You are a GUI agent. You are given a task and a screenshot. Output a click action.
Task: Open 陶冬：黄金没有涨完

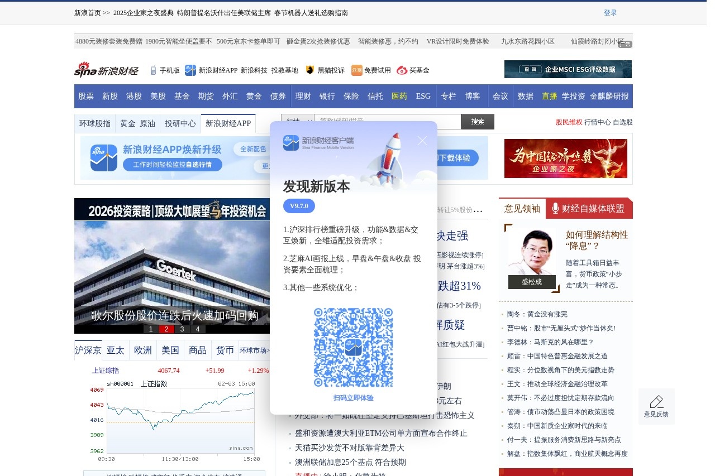tap(537, 314)
